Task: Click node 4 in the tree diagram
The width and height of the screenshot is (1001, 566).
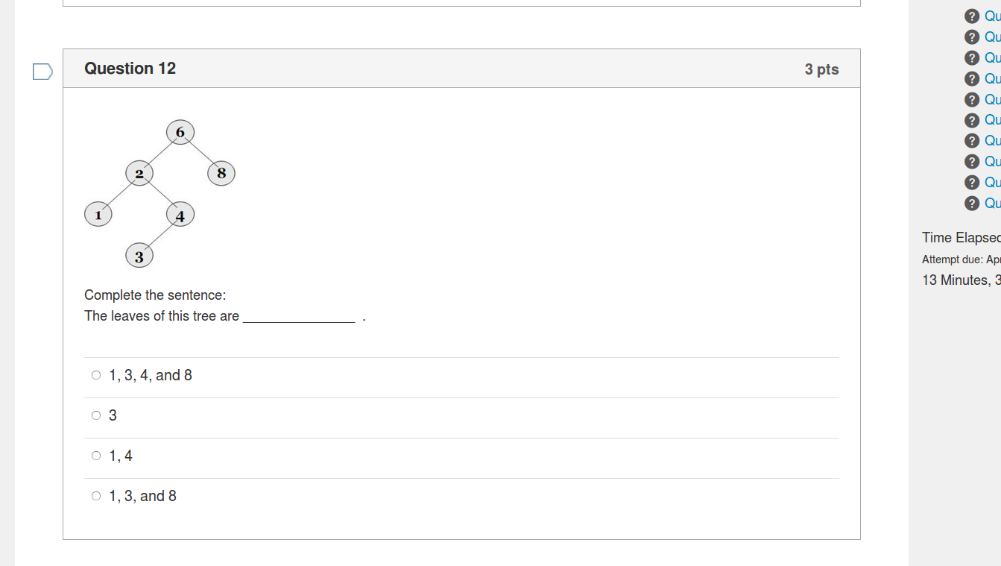Action: click(x=180, y=216)
